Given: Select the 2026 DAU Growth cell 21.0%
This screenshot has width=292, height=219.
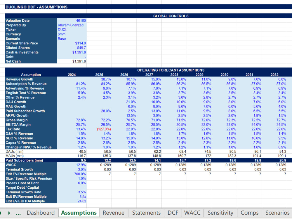Looking at the screenshot, I should click(124, 102).
